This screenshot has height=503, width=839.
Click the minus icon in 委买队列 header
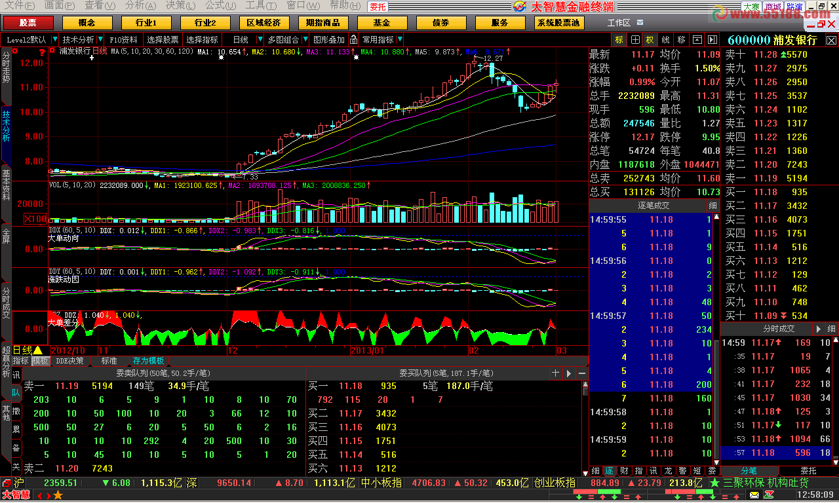[581, 373]
